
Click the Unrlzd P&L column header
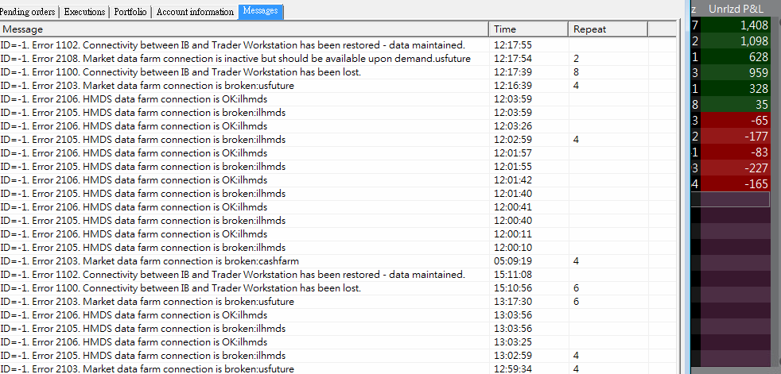point(736,9)
